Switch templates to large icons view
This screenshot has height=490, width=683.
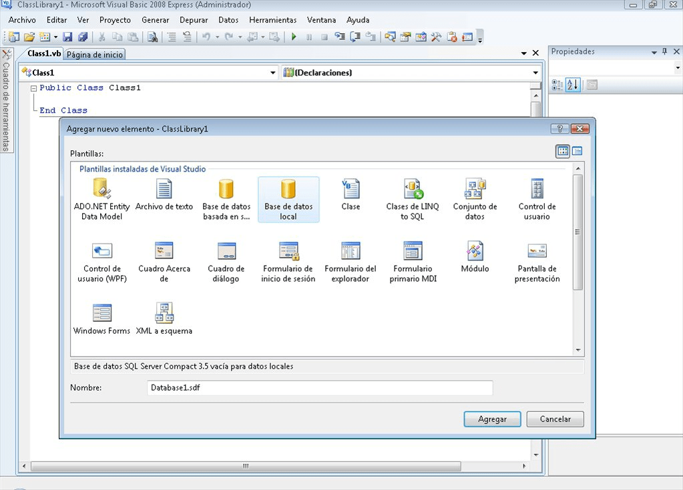(x=563, y=151)
